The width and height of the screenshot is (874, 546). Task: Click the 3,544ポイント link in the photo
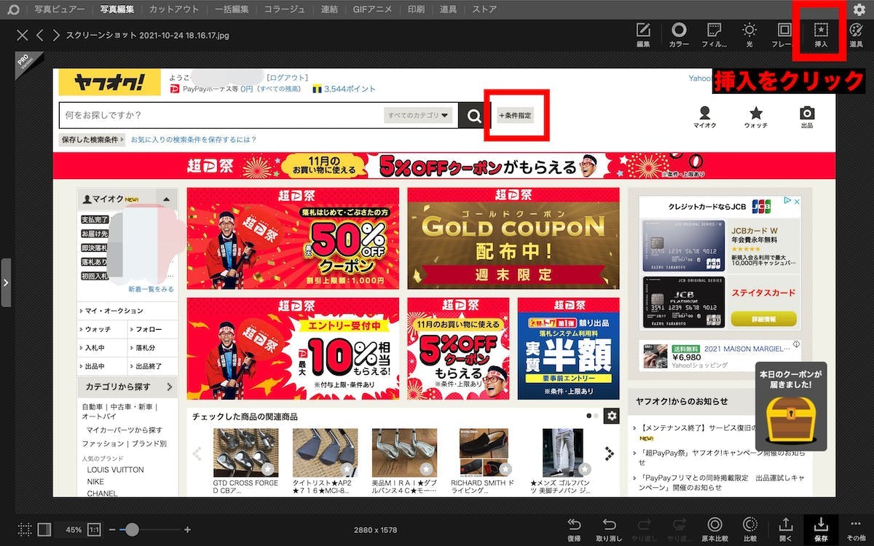pos(350,89)
